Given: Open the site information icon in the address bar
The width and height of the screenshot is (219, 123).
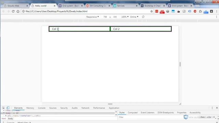Looking at the screenshot, I should click(24, 11).
